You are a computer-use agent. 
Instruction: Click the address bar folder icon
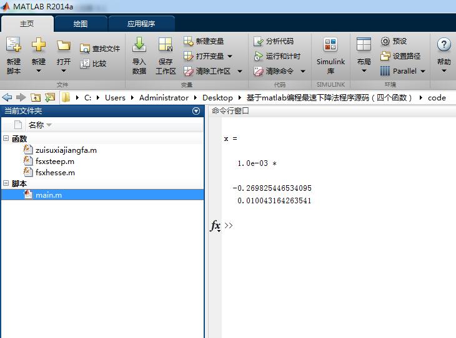[x=66, y=97]
